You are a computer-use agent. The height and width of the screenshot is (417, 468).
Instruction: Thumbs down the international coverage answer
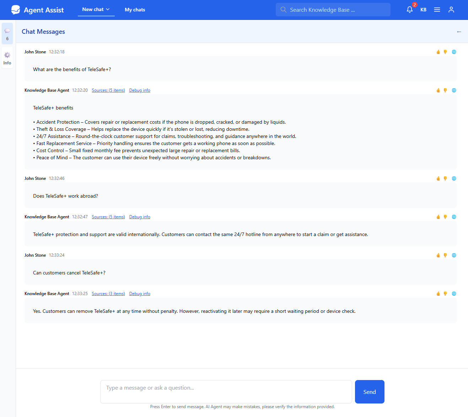(x=445, y=216)
